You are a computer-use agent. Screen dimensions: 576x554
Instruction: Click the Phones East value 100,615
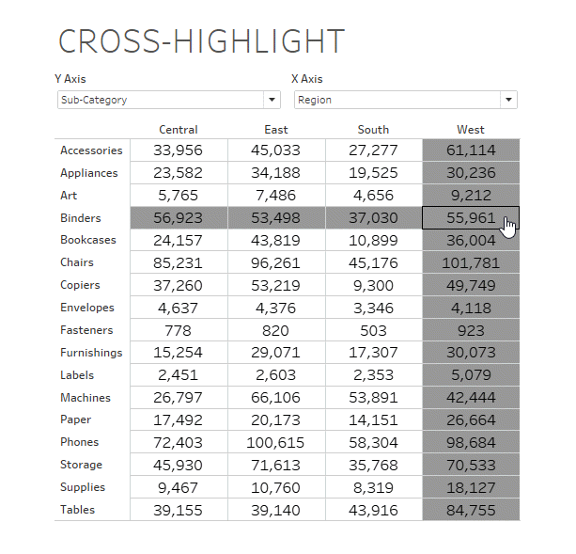pyautogui.click(x=276, y=442)
